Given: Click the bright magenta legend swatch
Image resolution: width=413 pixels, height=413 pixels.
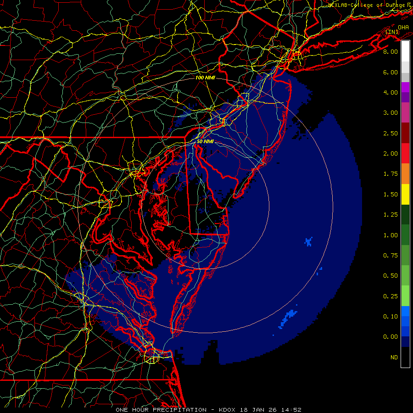Looking at the screenshot, I should pos(405,87).
